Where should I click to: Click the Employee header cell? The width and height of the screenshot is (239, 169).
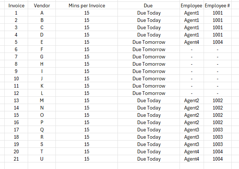click(x=192, y=5)
